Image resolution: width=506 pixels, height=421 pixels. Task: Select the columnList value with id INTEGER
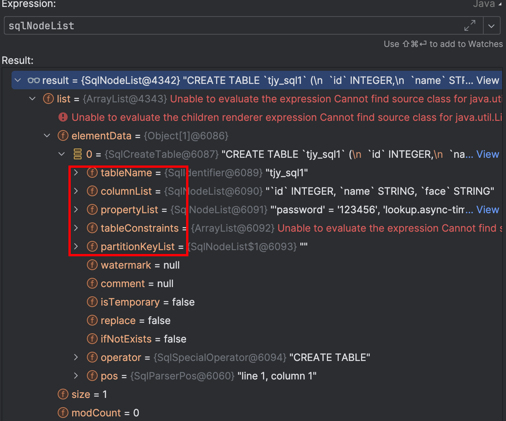point(380,191)
